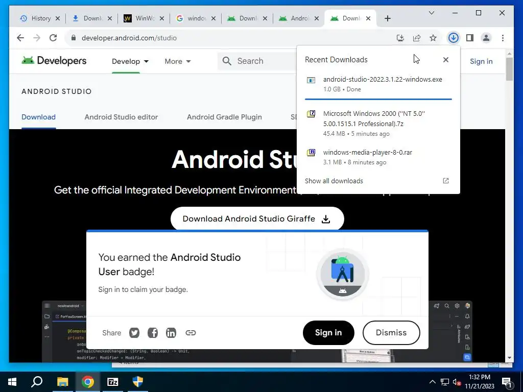Click the muted volume tray icon
This screenshot has height=392, width=523.
tap(457, 382)
